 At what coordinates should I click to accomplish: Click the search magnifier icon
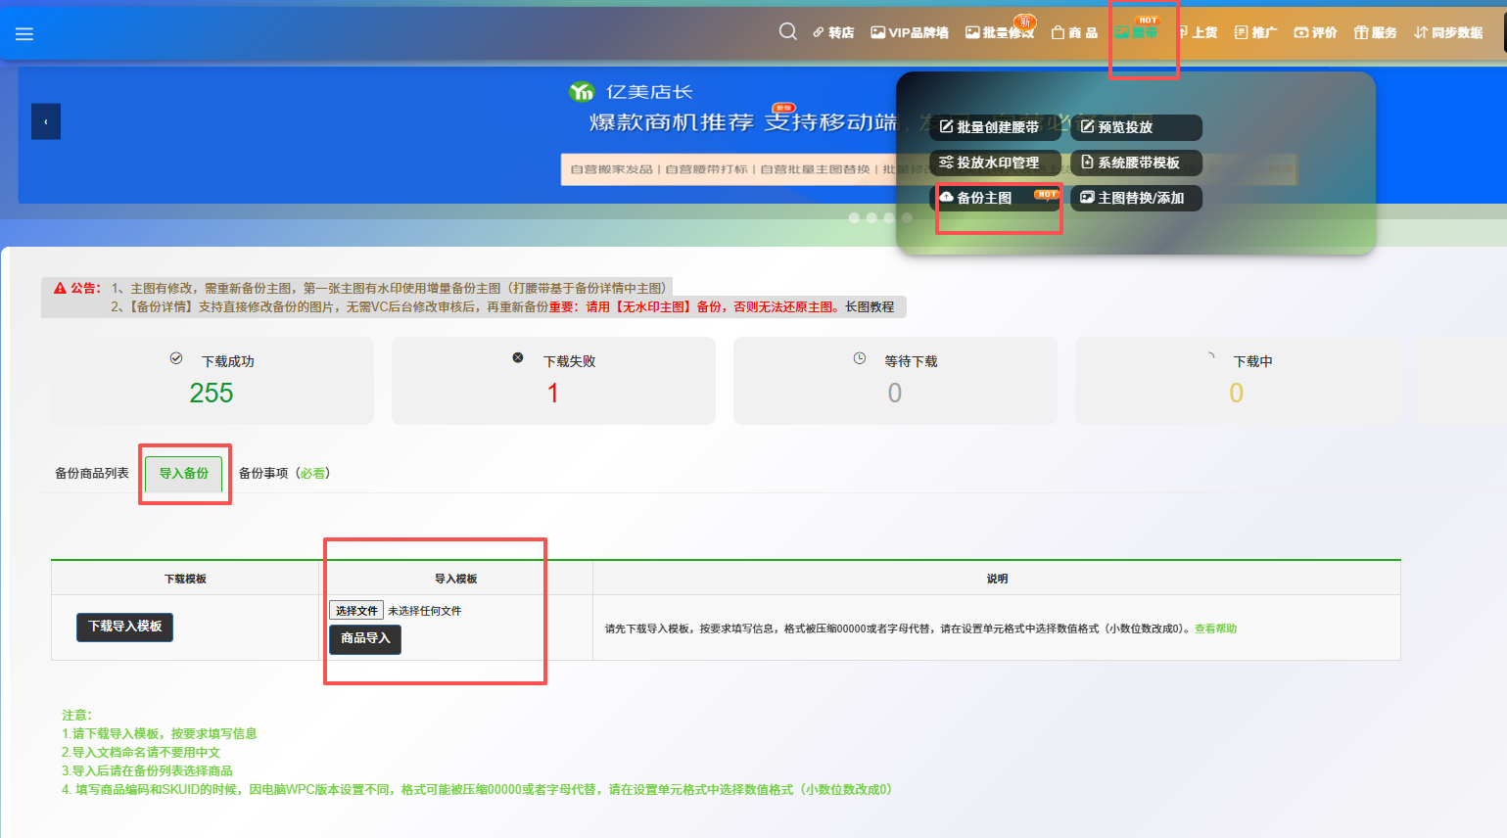pos(787,32)
